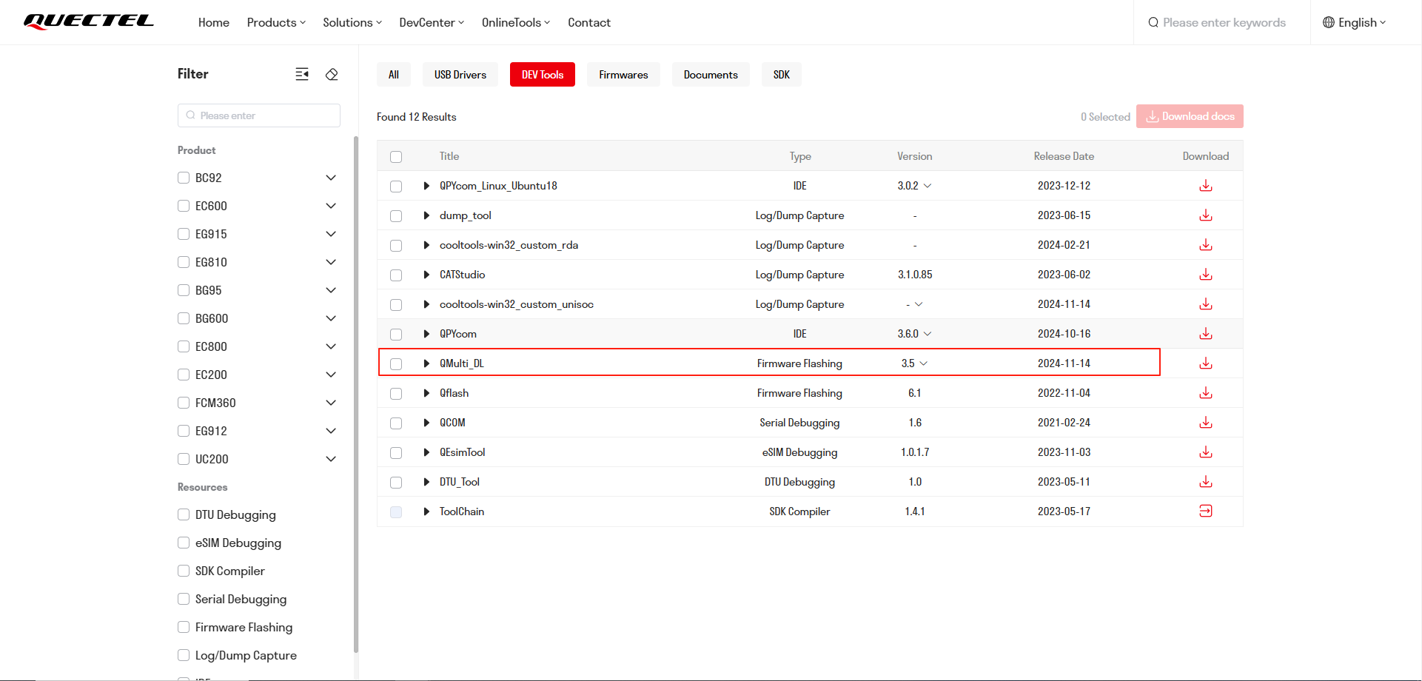Click the filter panel vertical scrollbar

356,394
